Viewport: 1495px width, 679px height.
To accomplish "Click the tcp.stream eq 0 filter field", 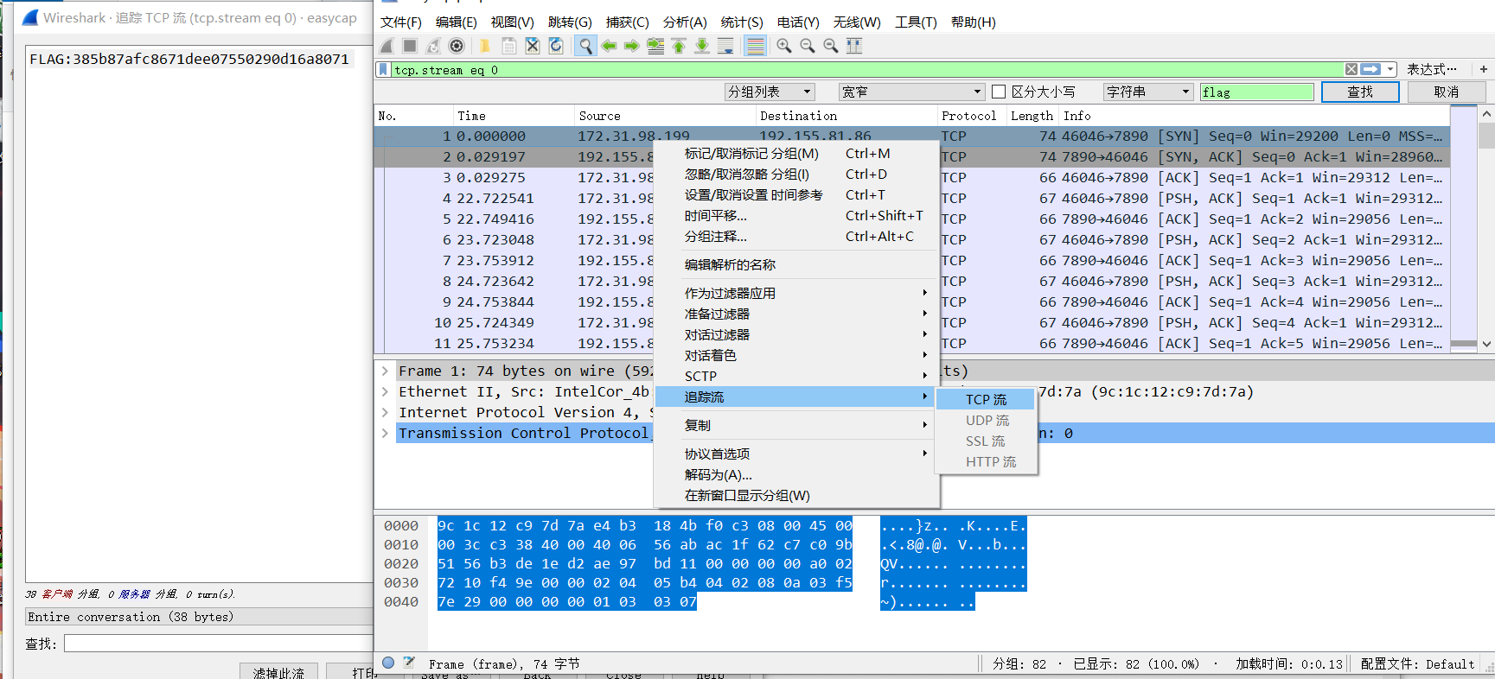I will coord(867,70).
